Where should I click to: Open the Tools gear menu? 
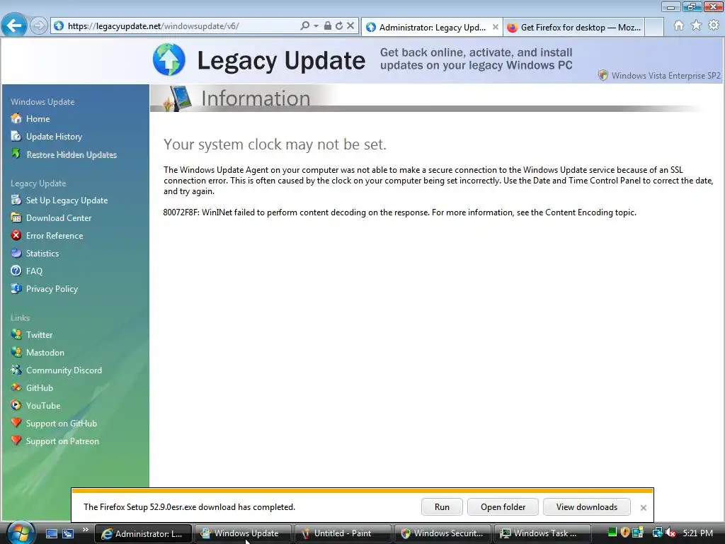[714, 25]
